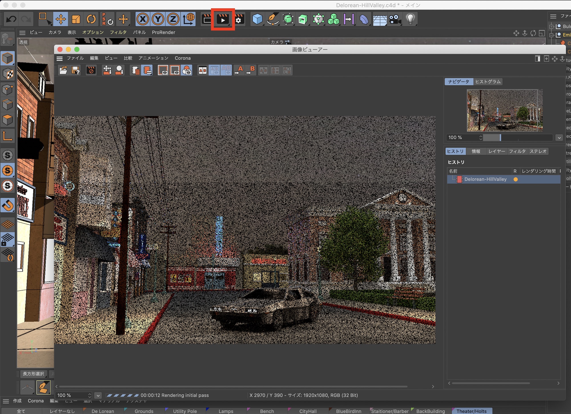Toggle X axis lock
Screen dimensions: 571x414
142,19
